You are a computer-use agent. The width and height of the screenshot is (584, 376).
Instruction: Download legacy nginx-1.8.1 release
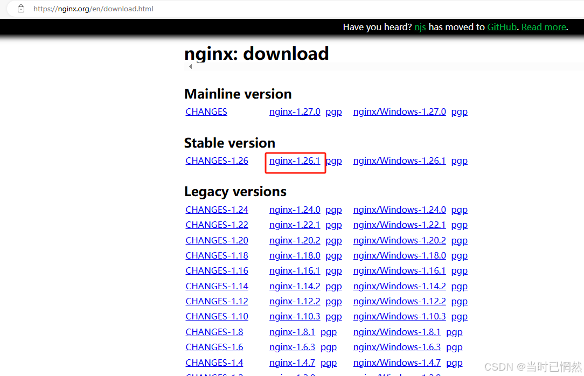[x=292, y=332]
